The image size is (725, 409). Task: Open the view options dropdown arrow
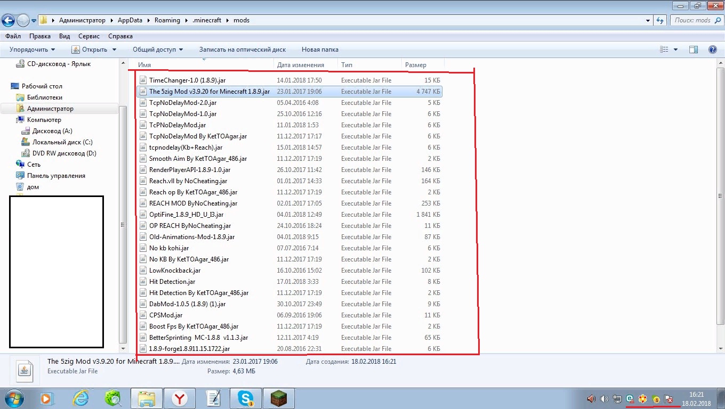tap(675, 50)
